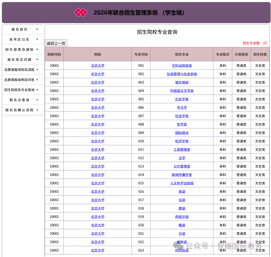Select the 招生专业数: 23 count text
271x257 pixels.
255,43
